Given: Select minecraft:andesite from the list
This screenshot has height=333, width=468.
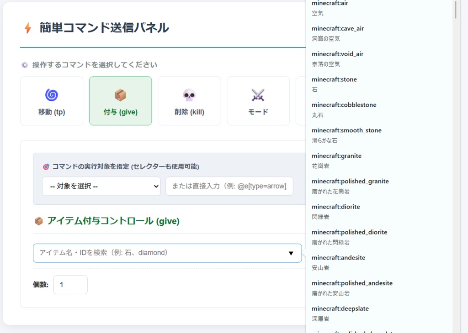Looking at the screenshot, I should [379, 263].
